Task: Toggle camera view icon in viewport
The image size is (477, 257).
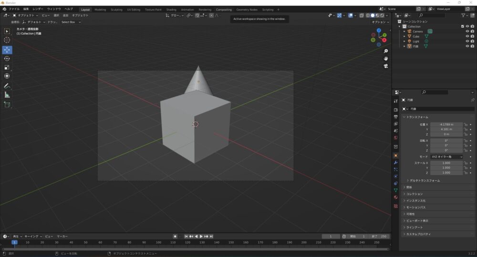Action: point(386,66)
